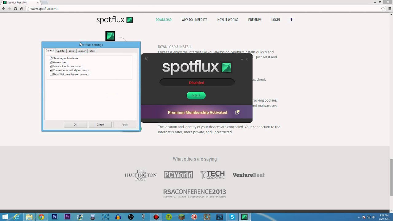
Task: Click the Chrome back arrow
Action: pos(4,9)
